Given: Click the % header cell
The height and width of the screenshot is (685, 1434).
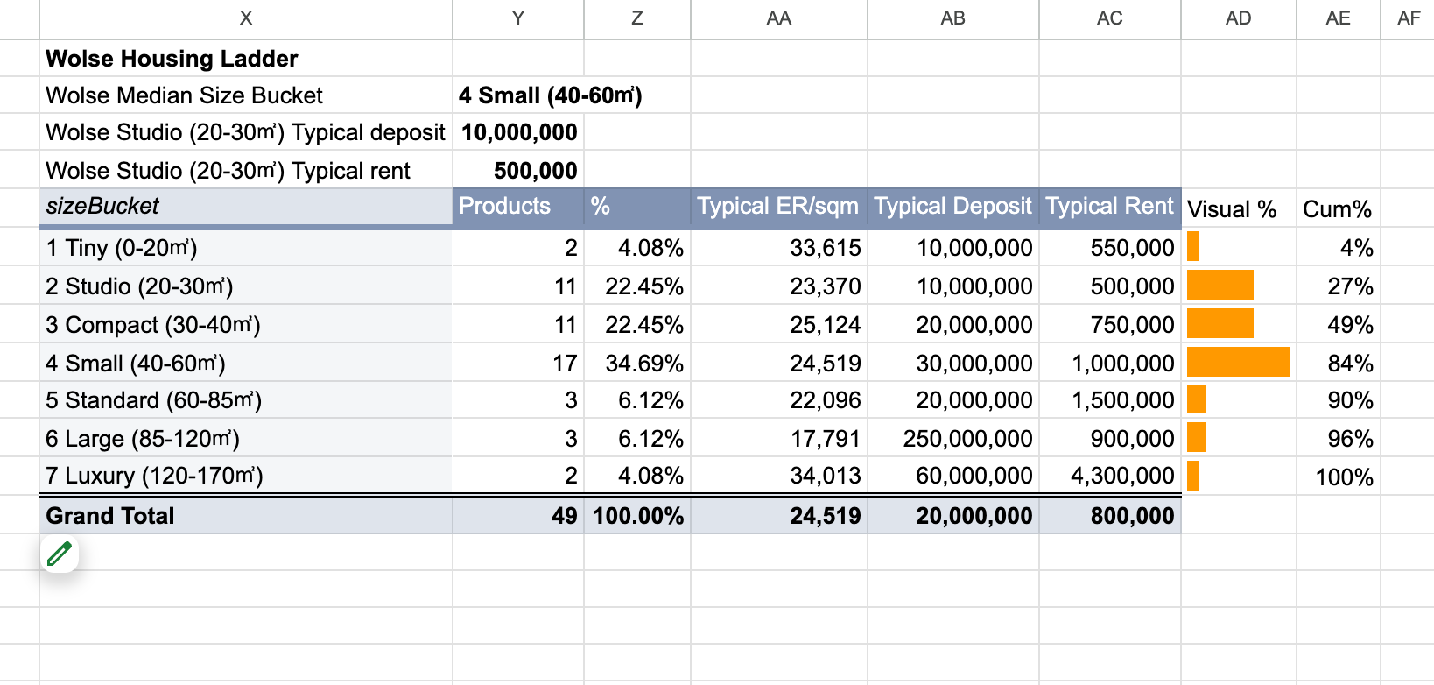Looking at the screenshot, I should click(x=637, y=207).
